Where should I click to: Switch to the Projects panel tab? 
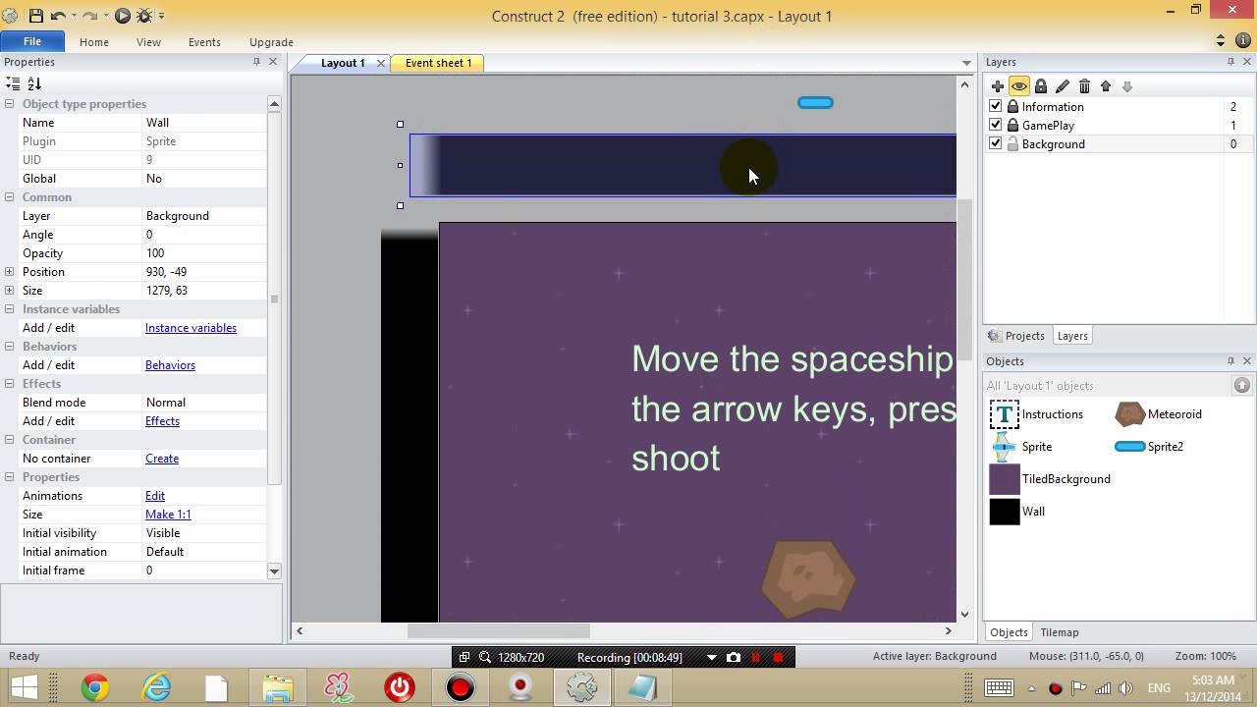pyautogui.click(x=1017, y=336)
